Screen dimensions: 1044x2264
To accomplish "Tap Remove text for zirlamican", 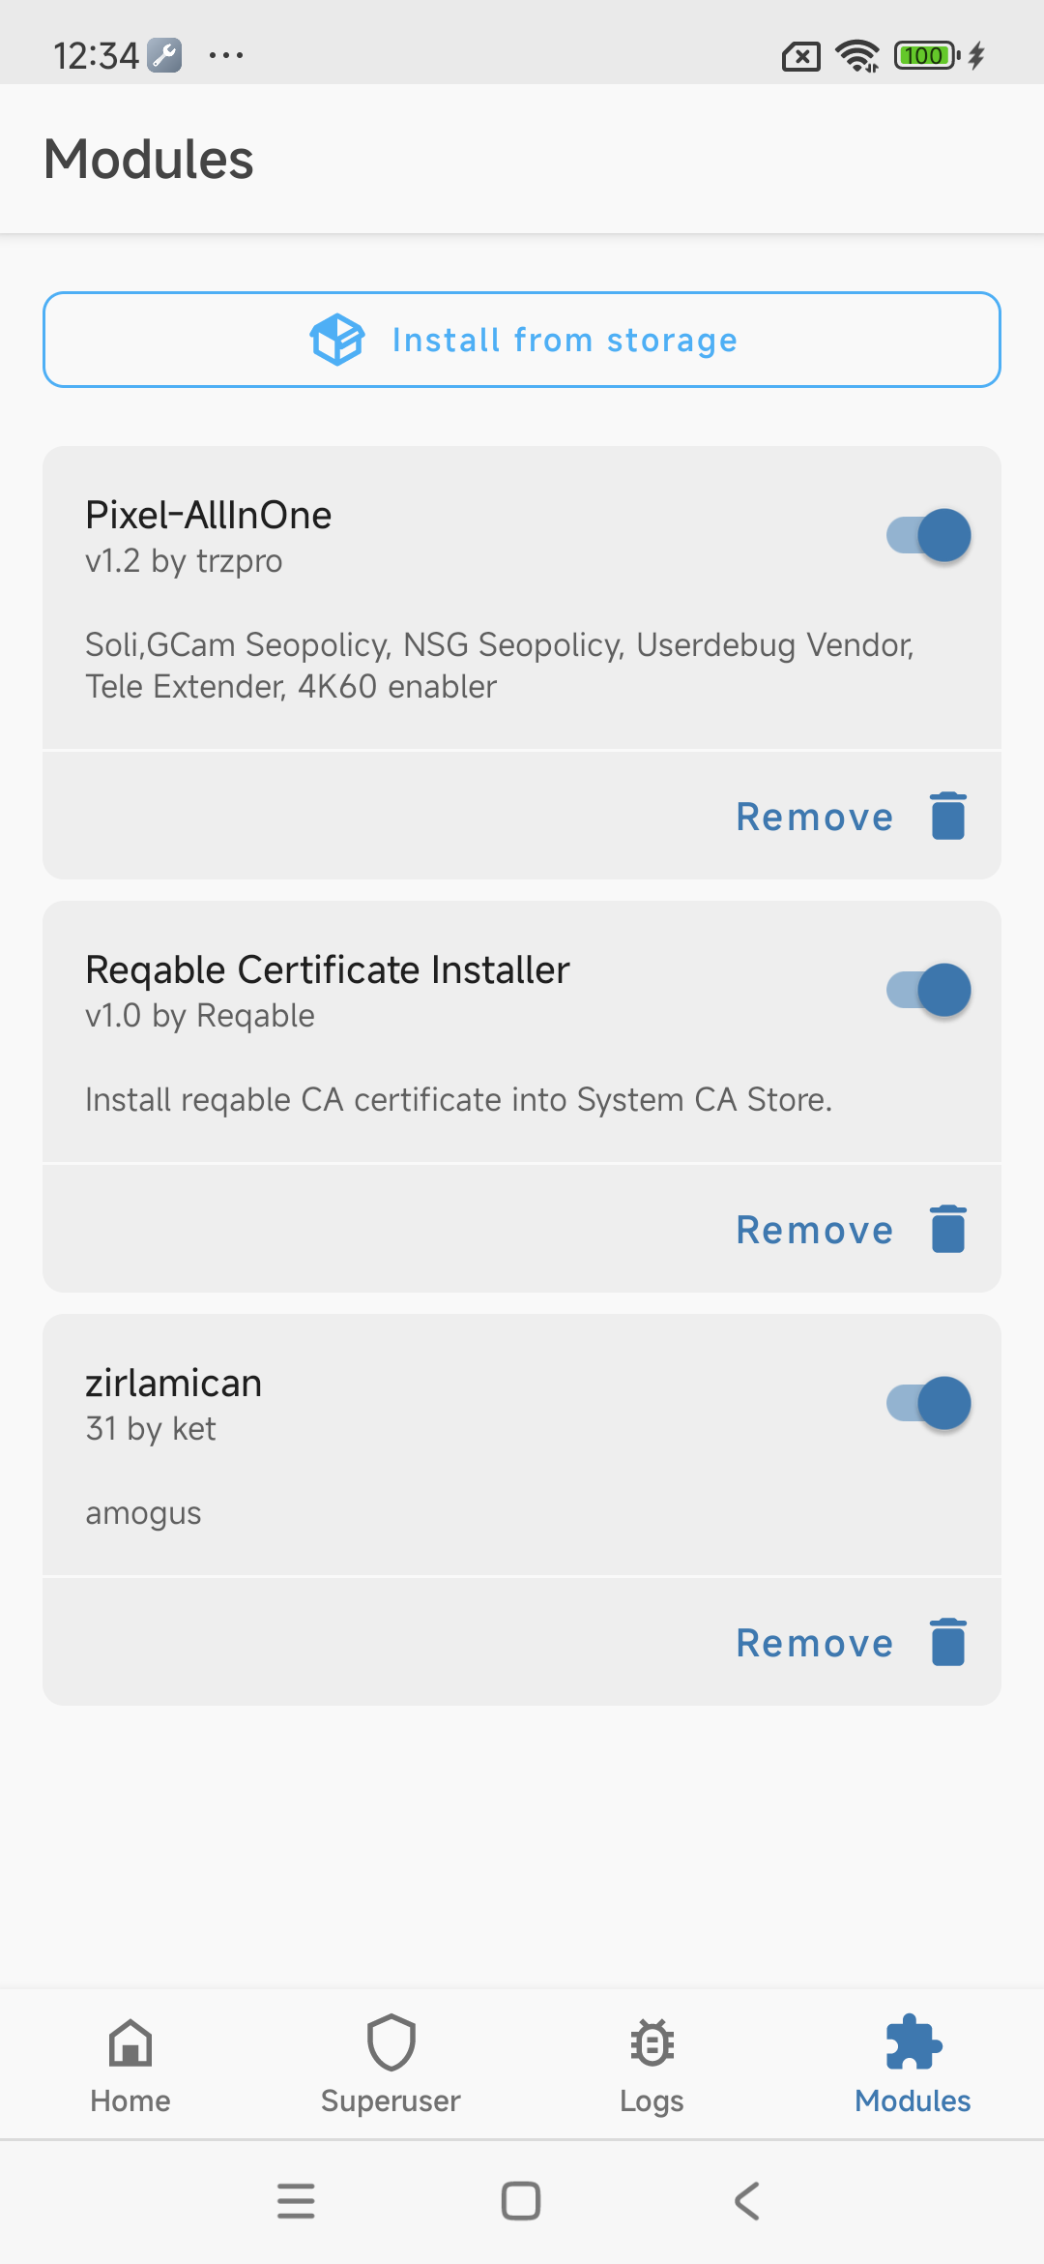I will click(x=814, y=1644).
